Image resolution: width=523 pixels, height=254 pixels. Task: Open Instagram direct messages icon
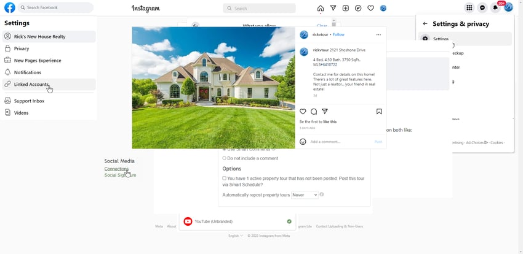click(333, 9)
